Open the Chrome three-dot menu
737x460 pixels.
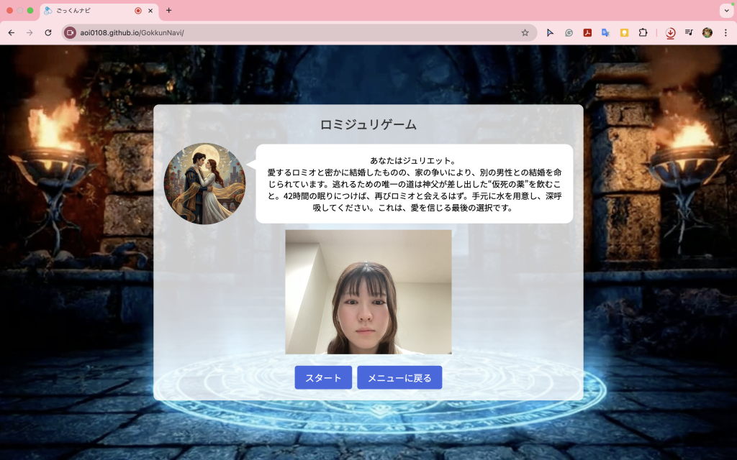(725, 32)
